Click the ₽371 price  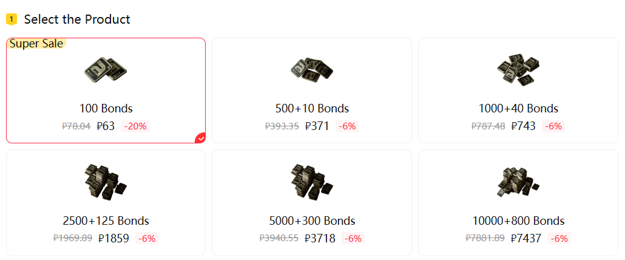317,126
